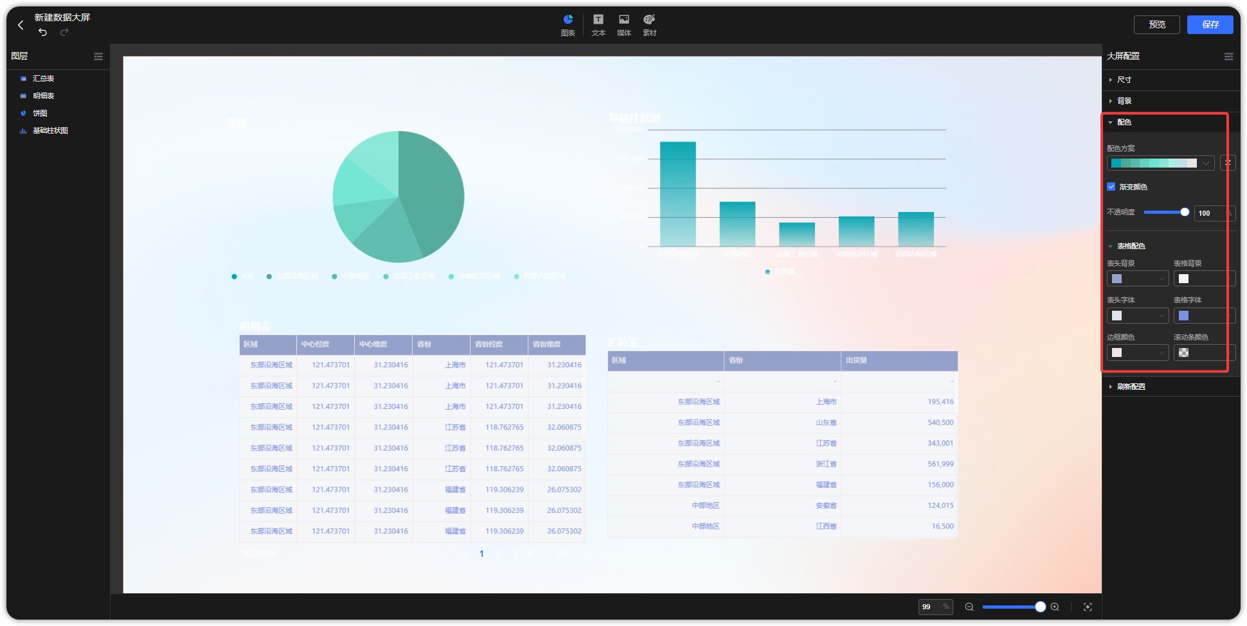Click the pie chart on the canvas
The width and height of the screenshot is (1247, 626).
click(x=399, y=196)
